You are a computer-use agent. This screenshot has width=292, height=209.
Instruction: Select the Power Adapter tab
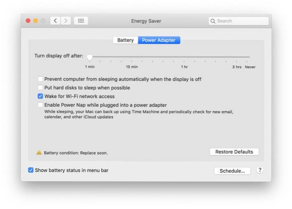[159, 40]
